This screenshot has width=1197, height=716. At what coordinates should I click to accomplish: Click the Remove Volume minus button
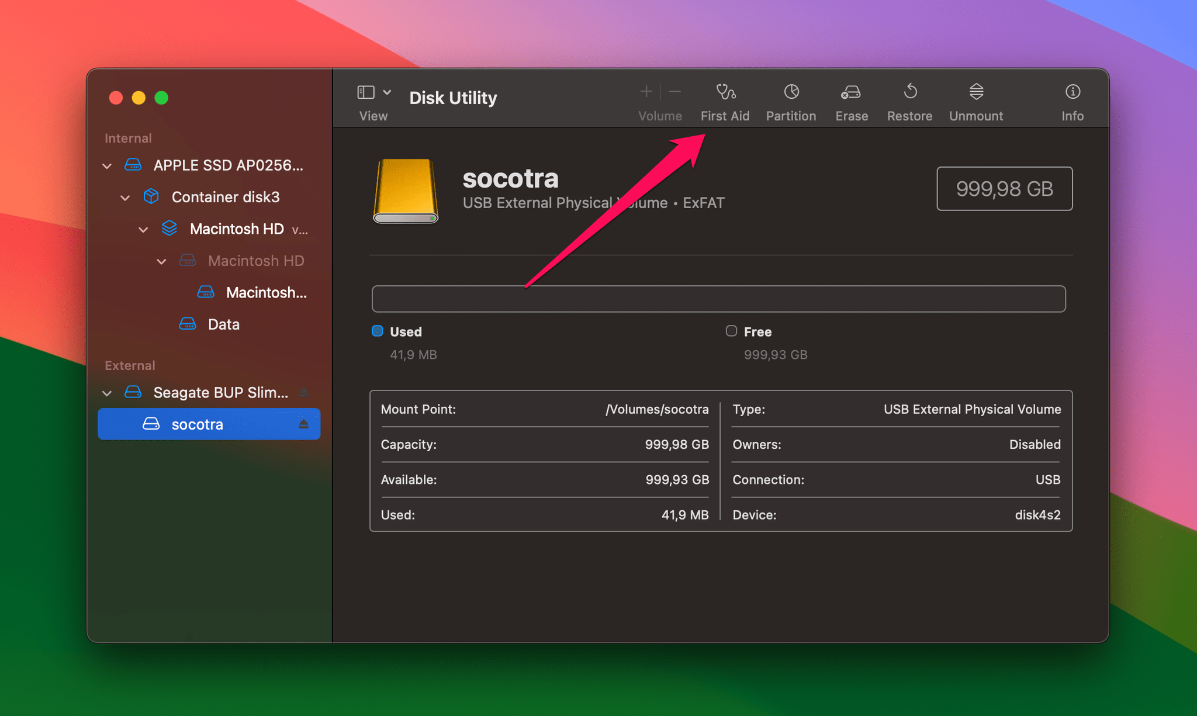click(674, 91)
